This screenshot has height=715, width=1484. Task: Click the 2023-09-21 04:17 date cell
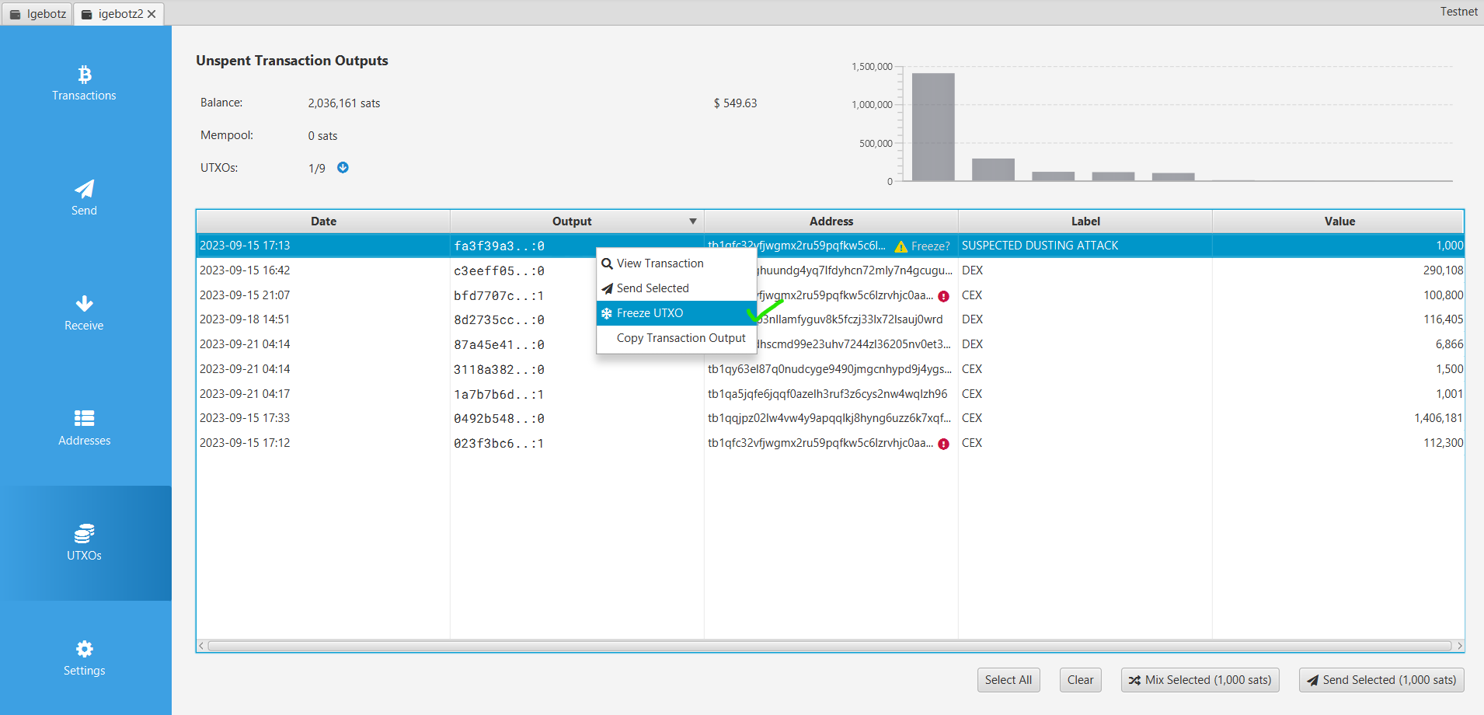[x=323, y=394]
